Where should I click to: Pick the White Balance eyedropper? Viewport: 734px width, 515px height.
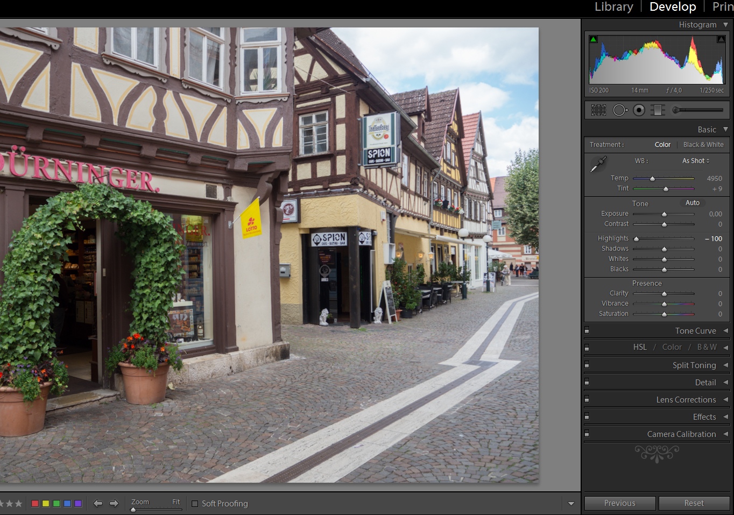(x=598, y=165)
